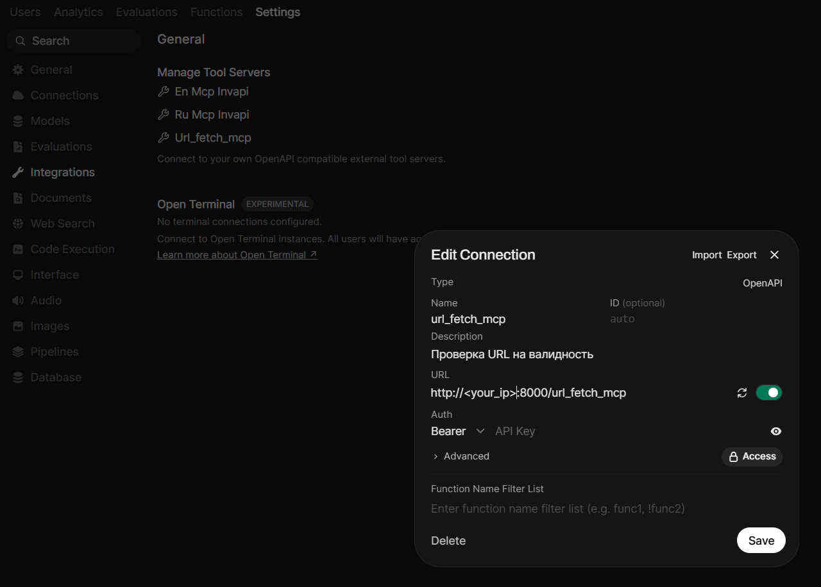
Task: Follow the Learn more about Open Terminal link
Action: (x=237, y=255)
